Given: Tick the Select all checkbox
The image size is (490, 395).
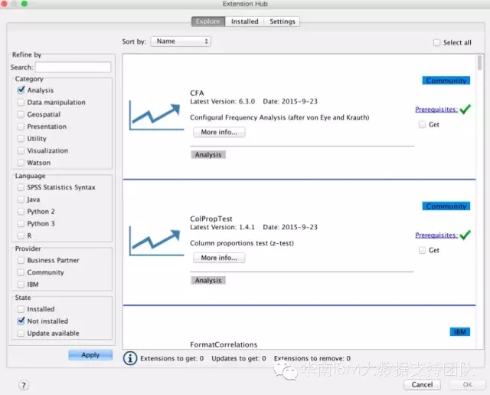Looking at the screenshot, I should [x=437, y=42].
